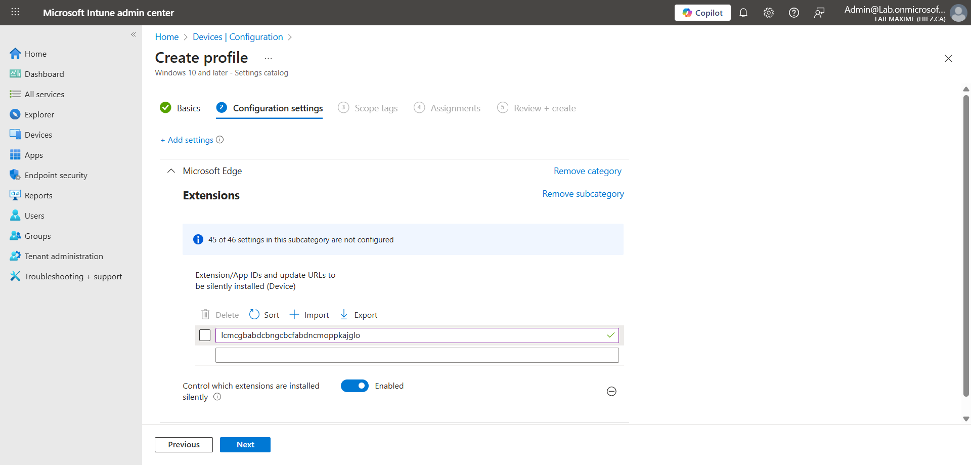Click the empty extension ID input field
Screen dimensions: 971x465
coord(417,355)
